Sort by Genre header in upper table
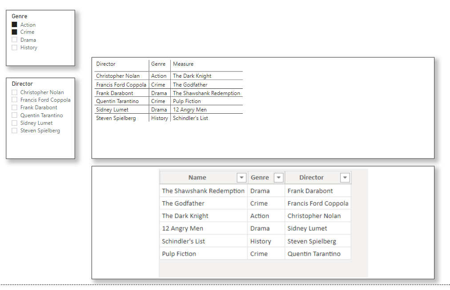The image size is (450, 290). coord(158,64)
